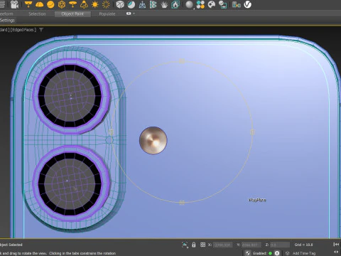
Task: Click the round V-Ray logo icon
Action: pyautogui.click(x=247, y=4)
